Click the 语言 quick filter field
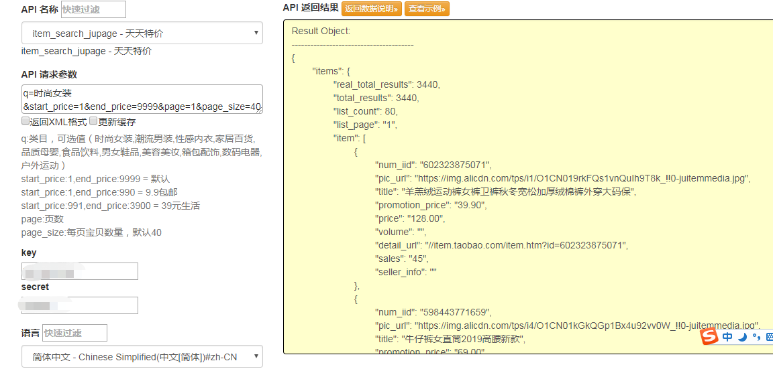 (x=74, y=333)
